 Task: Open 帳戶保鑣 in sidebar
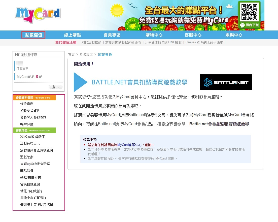[x=27, y=124]
